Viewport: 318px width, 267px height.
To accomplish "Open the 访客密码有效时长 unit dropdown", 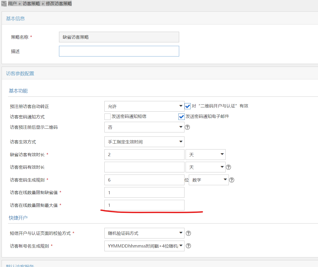I will [205, 167].
